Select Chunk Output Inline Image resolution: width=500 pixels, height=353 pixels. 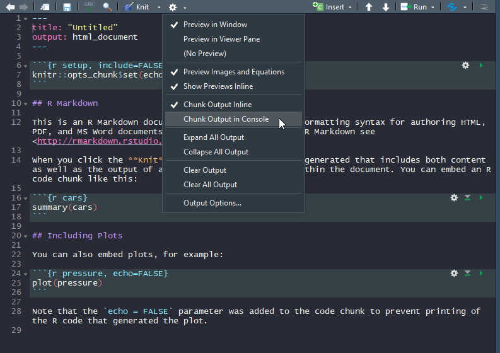[233, 105]
